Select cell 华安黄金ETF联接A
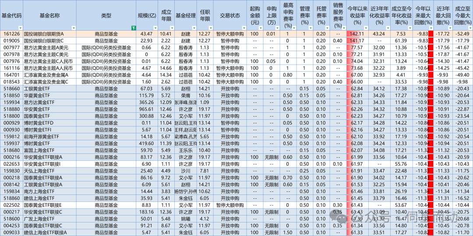 coord(49,157)
